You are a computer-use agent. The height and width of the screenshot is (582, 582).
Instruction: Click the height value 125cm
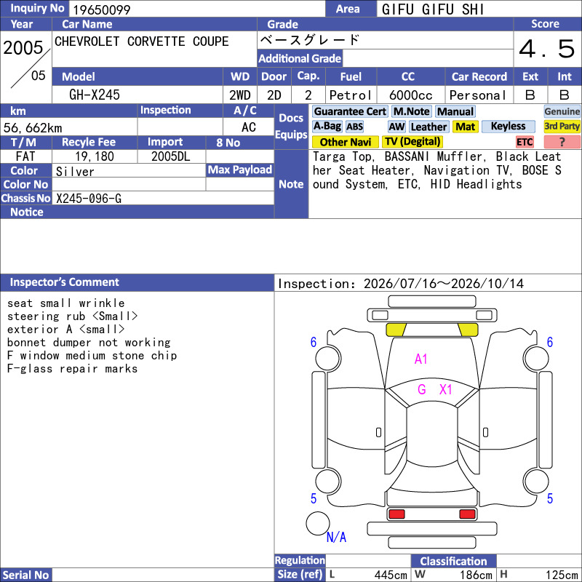[x=561, y=575]
